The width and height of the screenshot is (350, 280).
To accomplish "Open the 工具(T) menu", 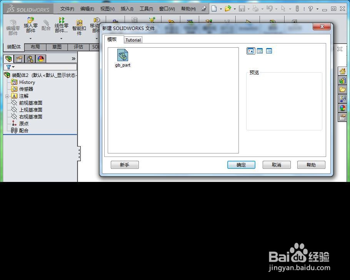I will [146, 9].
